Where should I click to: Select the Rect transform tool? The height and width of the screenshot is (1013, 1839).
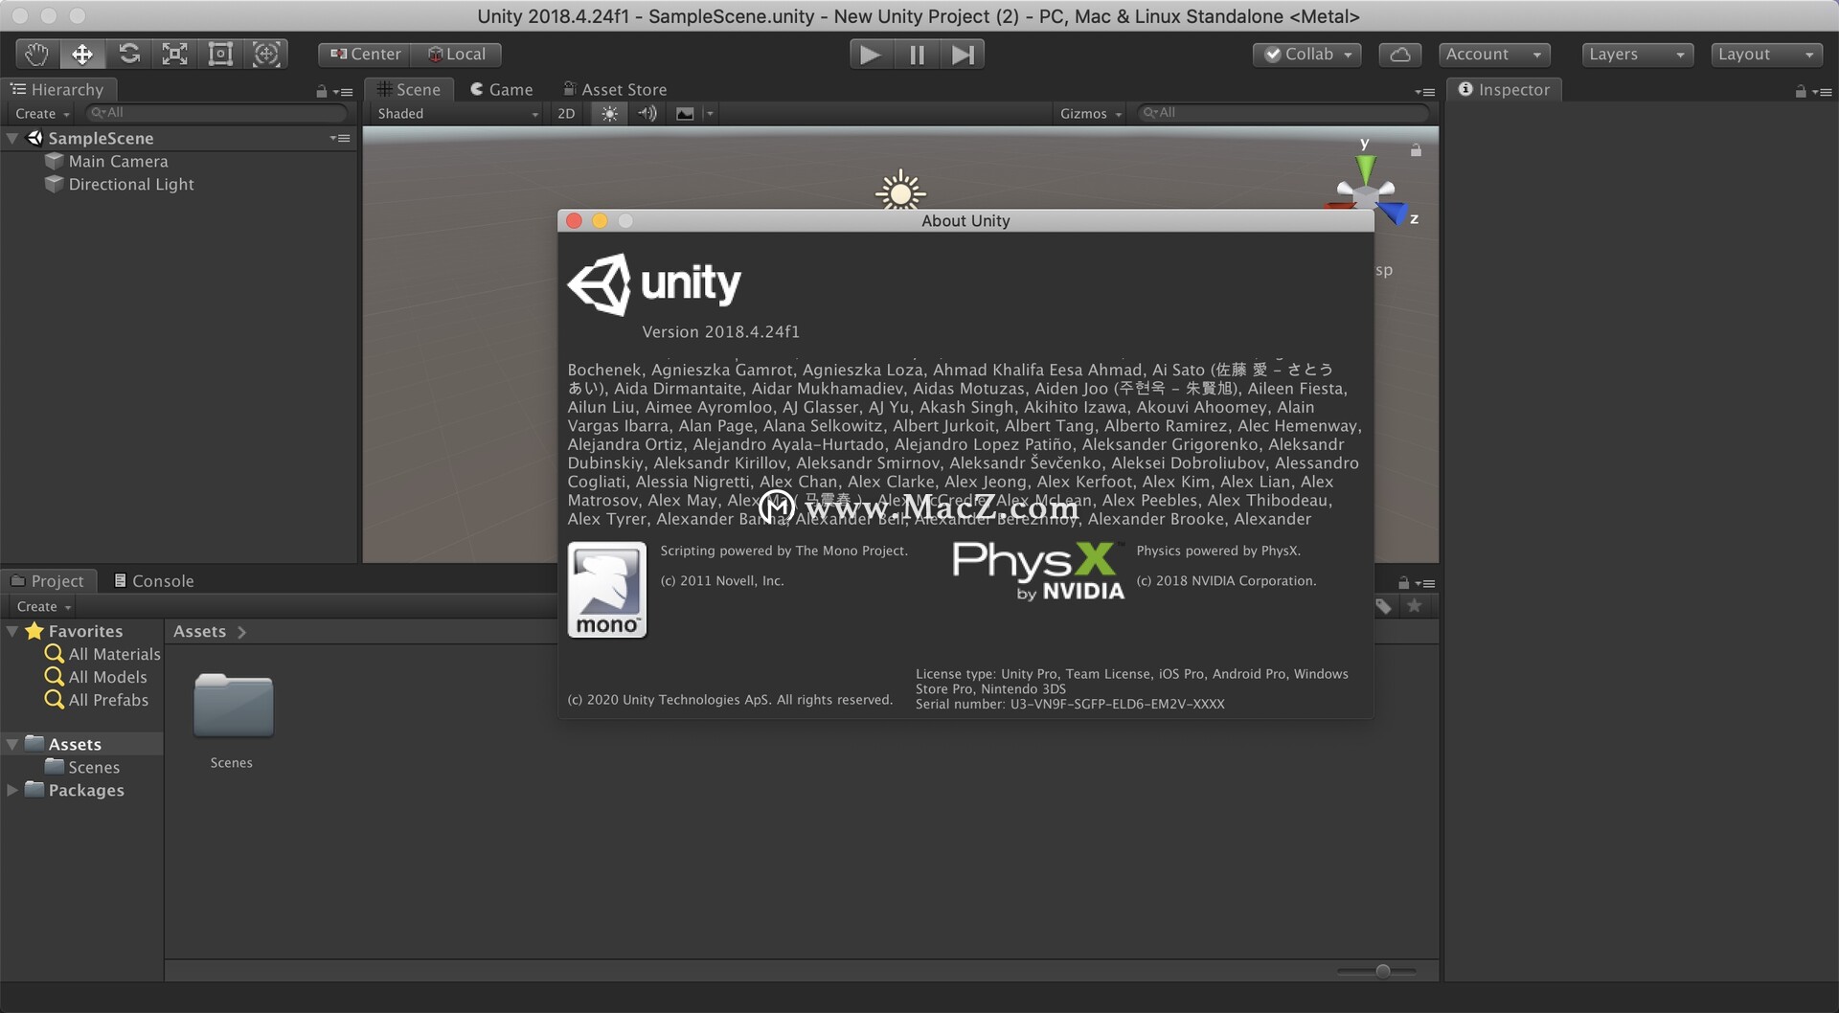tap(220, 55)
